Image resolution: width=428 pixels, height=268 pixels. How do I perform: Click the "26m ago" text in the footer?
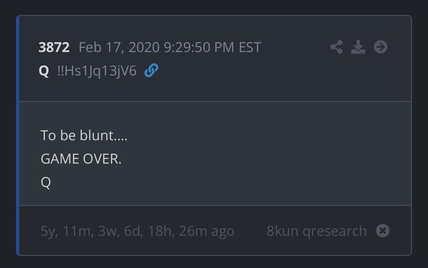pos(213,231)
